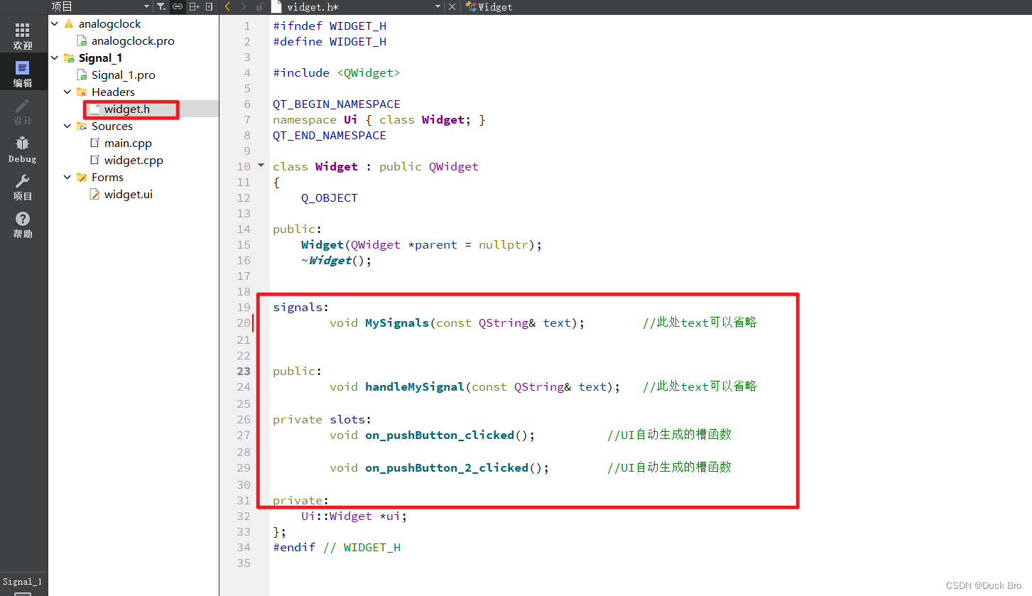Click '#endif // WIDGET_H' line

[x=337, y=547]
